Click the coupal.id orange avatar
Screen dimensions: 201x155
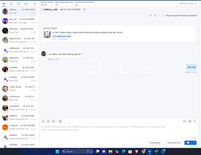click(x=5, y=127)
